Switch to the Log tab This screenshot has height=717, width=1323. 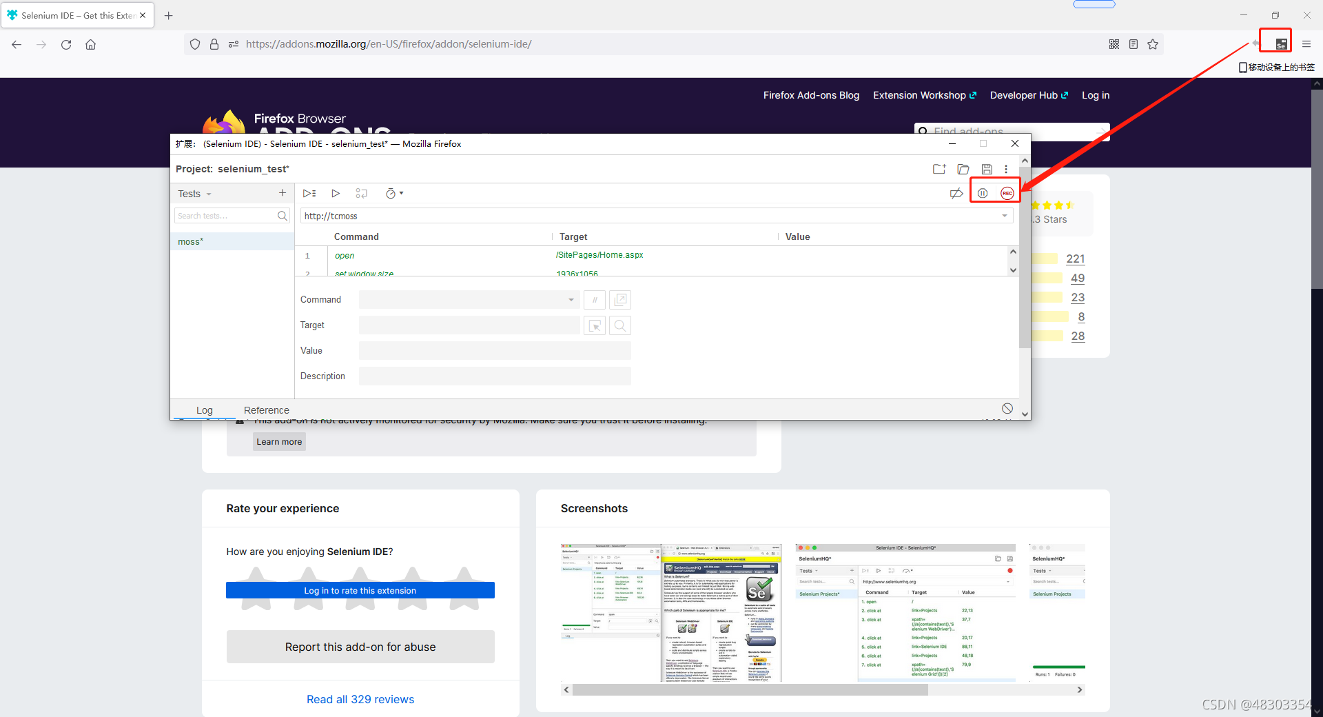click(x=205, y=410)
